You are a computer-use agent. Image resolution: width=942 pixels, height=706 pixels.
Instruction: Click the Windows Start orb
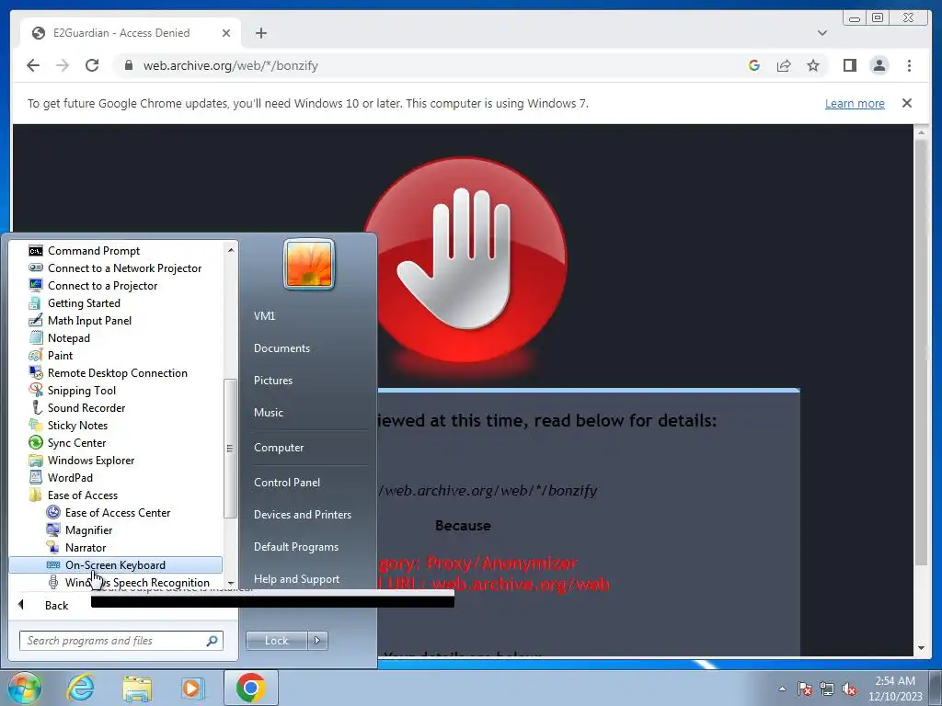click(x=24, y=688)
